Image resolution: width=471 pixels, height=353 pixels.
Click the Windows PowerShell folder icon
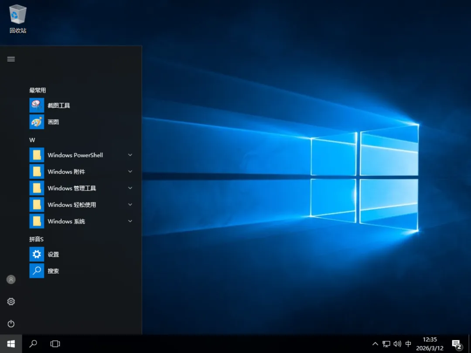[37, 155]
